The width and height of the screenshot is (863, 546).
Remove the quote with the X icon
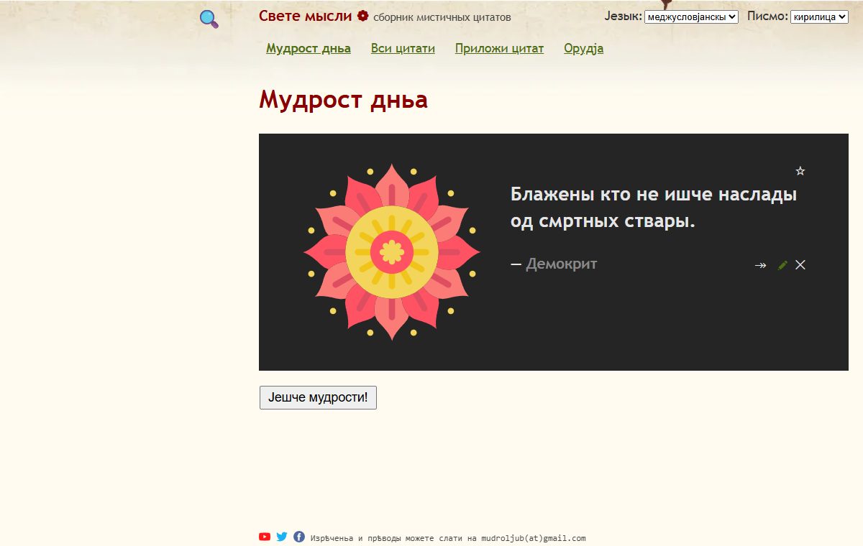(x=800, y=265)
